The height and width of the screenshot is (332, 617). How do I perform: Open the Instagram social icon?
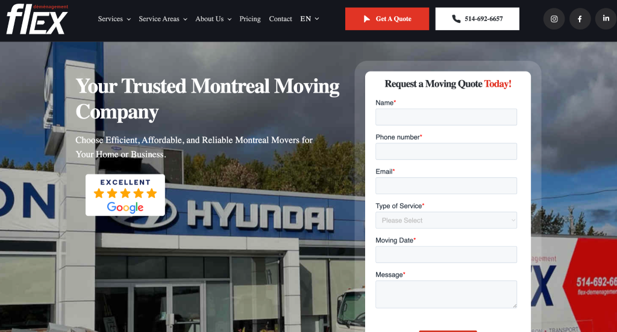pos(554,19)
